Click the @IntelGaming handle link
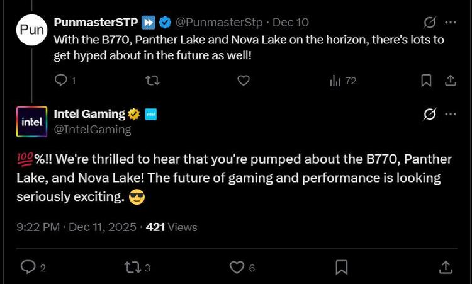 (x=93, y=130)
